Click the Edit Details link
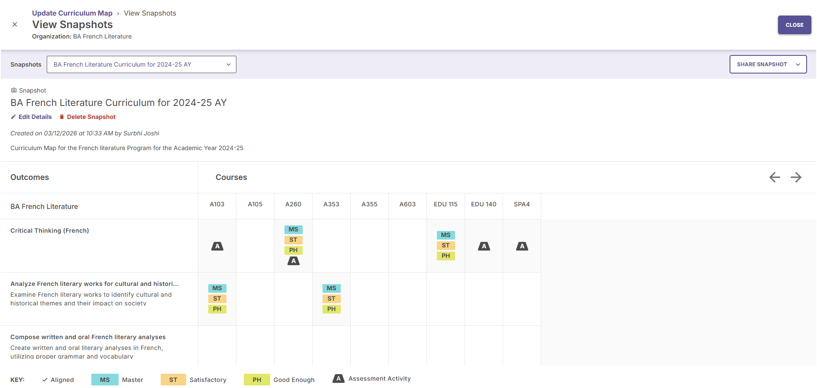 [x=35, y=117]
